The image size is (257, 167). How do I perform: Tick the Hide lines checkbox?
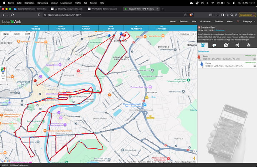pyautogui.click(x=179, y=34)
